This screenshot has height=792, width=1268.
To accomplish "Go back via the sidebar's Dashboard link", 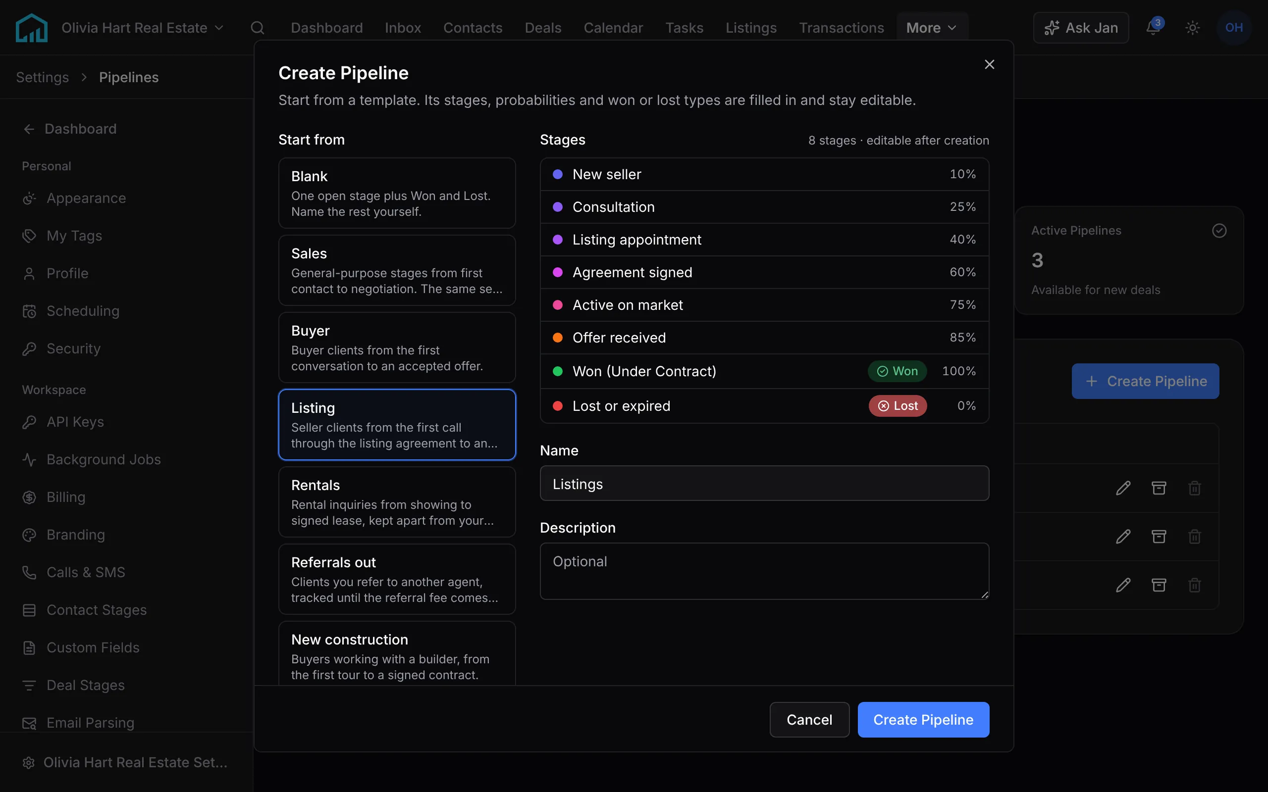I will (69, 129).
